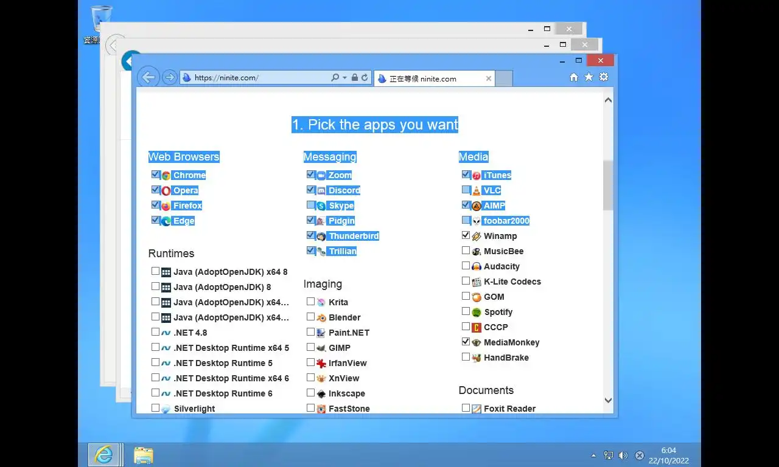Screen dimensions: 779x467
Task: Click the foobar2000 label
Action: pos(506,221)
